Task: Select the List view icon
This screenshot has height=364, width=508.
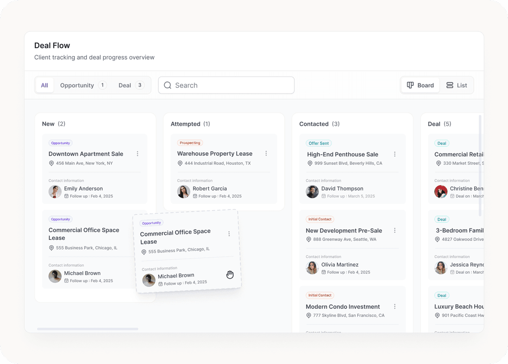Action: (449, 85)
